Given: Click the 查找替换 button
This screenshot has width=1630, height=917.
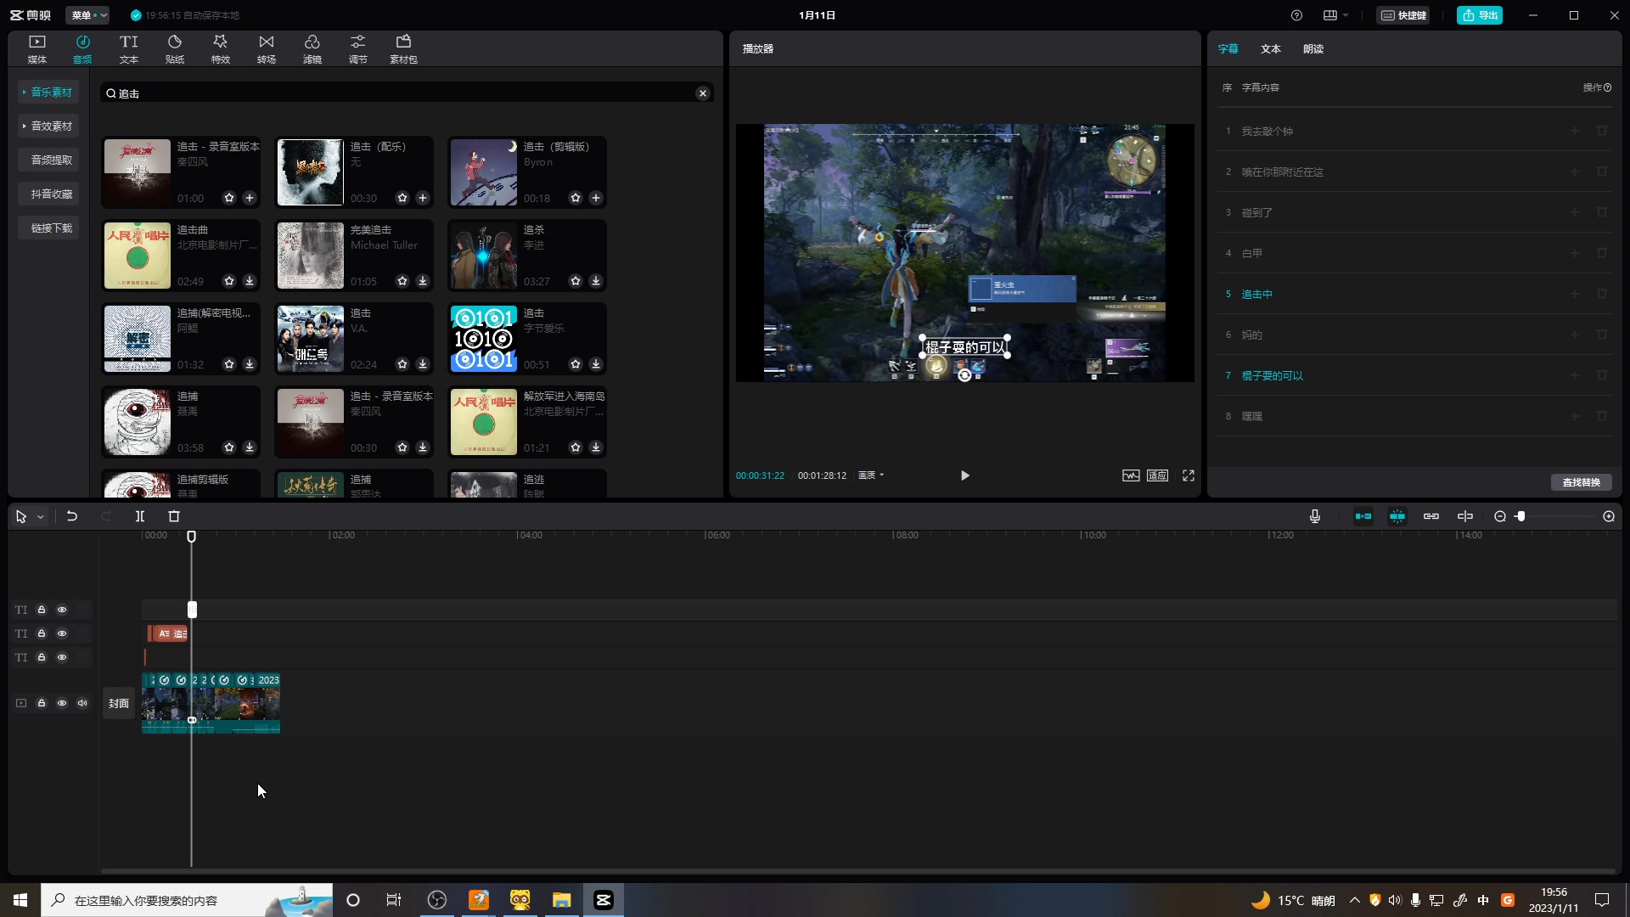Looking at the screenshot, I should 1581,482.
